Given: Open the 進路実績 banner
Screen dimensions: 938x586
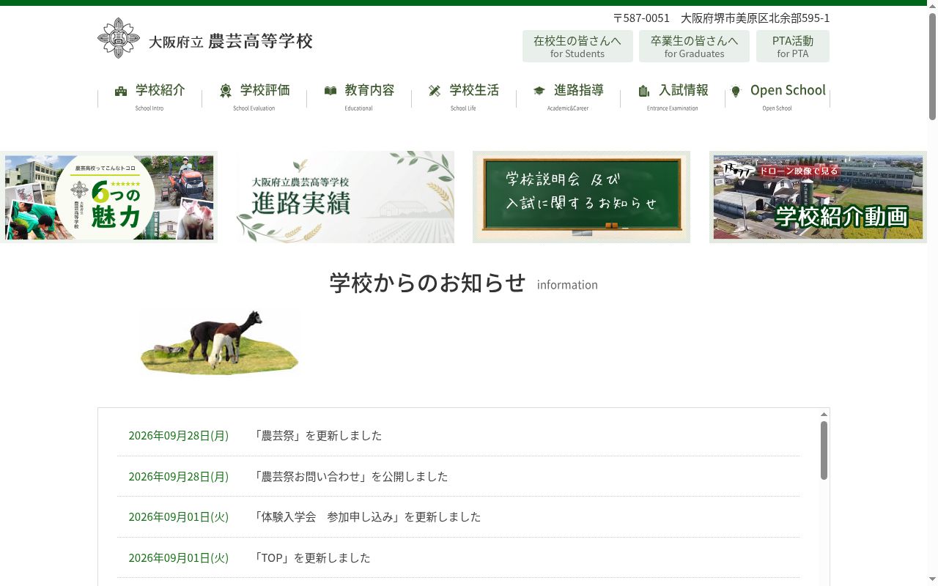Looking at the screenshot, I should (x=345, y=197).
